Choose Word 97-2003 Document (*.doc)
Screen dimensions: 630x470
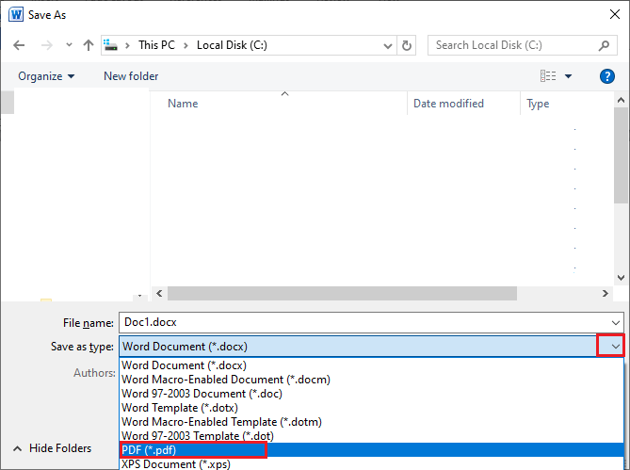coord(372,394)
